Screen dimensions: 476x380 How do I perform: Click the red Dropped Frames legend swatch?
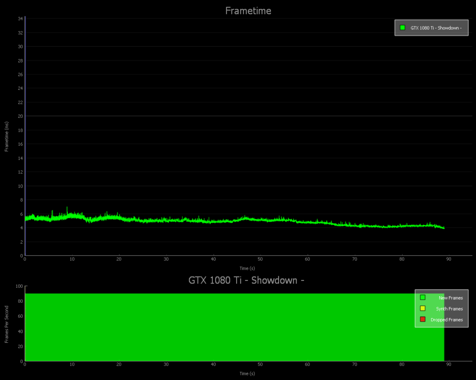tap(423, 319)
